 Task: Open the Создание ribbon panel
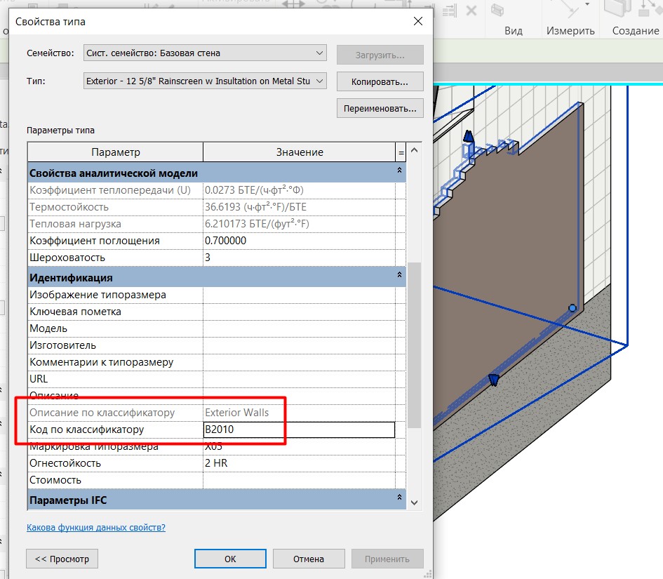pyautogui.click(x=636, y=31)
